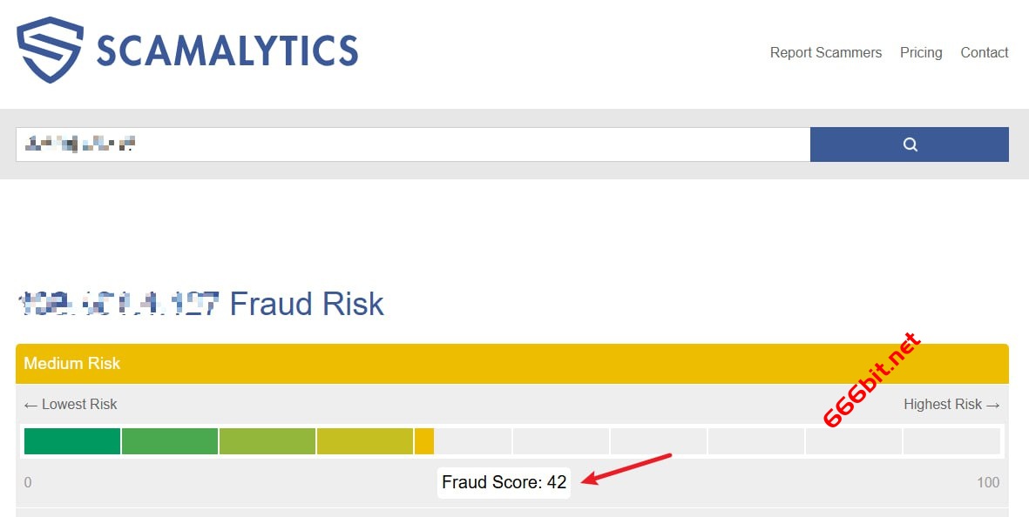Focus the IP address search field

coord(413,144)
